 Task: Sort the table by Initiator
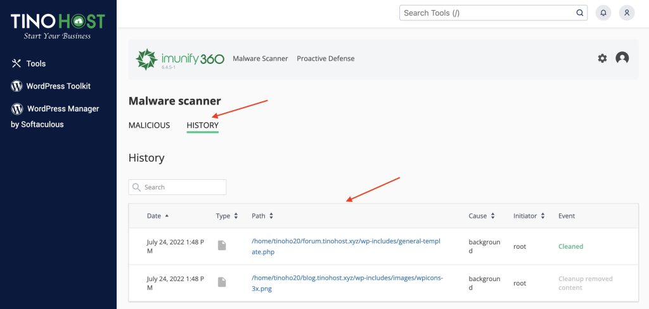pos(529,216)
